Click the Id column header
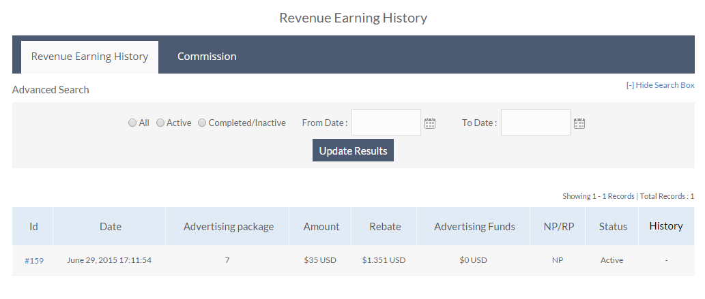This screenshot has height=299, width=705. 33,227
